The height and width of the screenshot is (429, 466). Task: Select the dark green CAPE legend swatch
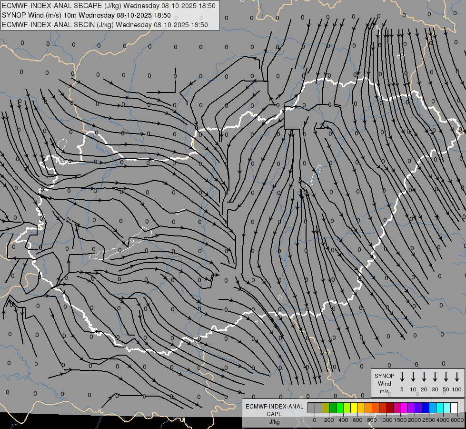[333, 408]
